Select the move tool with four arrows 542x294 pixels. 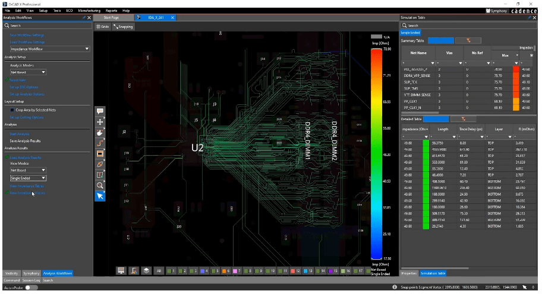pyautogui.click(x=100, y=122)
